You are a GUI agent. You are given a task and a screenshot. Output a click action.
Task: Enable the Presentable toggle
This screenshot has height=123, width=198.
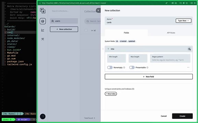[132, 68]
